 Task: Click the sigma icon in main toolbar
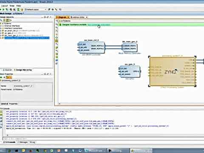[18, 9]
